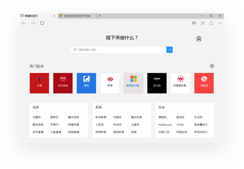This screenshot has width=244, height=169.
Task: Open the user account avatar
Action: (199, 39)
